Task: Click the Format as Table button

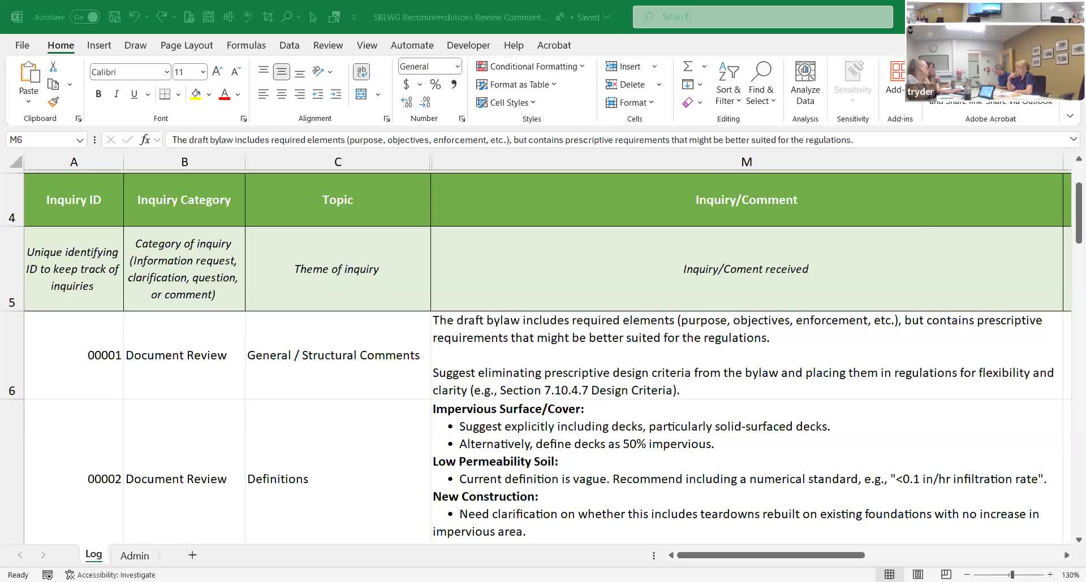Action: point(516,85)
